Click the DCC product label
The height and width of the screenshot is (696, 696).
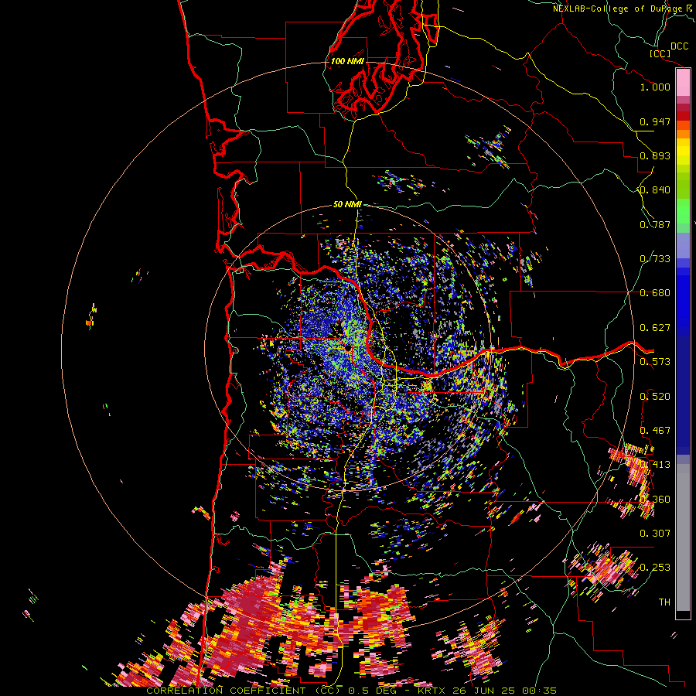click(679, 46)
